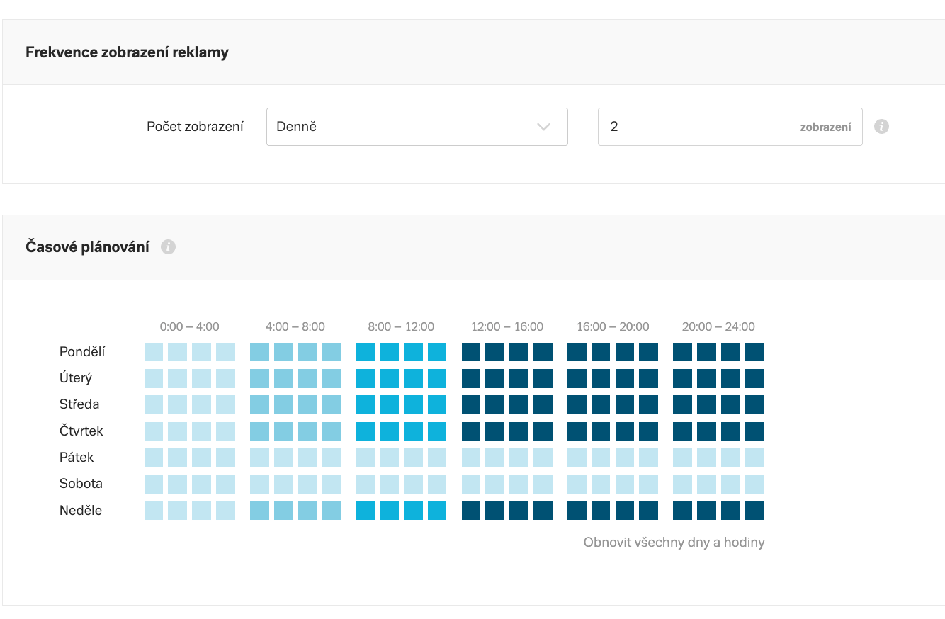Enable Sobota last cell in 20:00 – 24:00 block
Viewport: 945px width, 619px height.
(x=754, y=484)
